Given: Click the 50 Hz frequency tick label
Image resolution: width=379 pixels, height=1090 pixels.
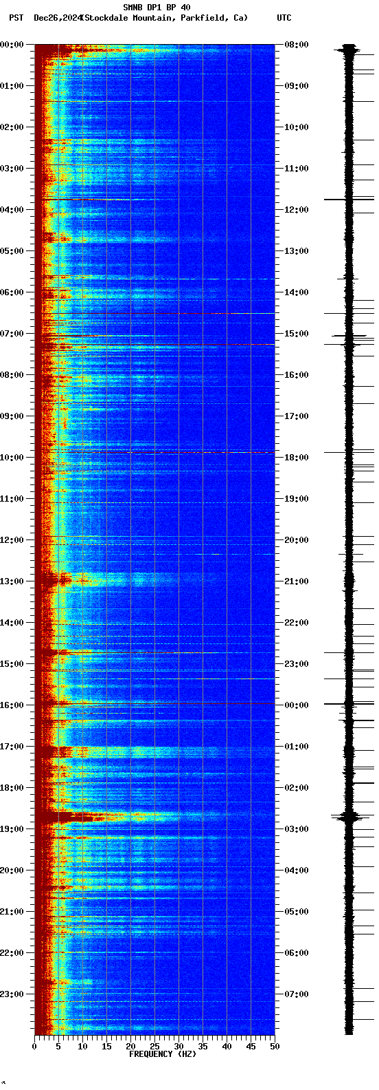Looking at the screenshot, I should [x=275, y=1047].
